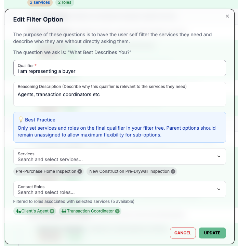Remove the Transaction Coordinator role
Viewport: 238px width, 246px height.
pyautogui.click(x=117, y=211)
